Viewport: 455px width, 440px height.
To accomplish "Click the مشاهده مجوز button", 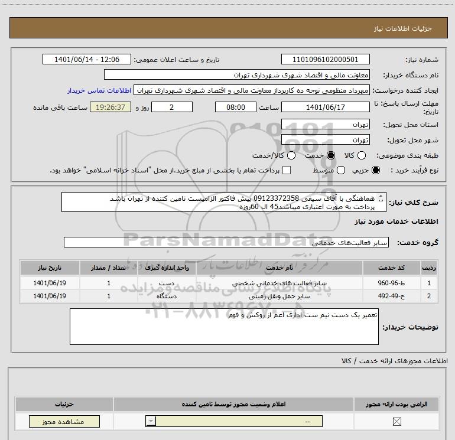I will [x=64, y=422].
